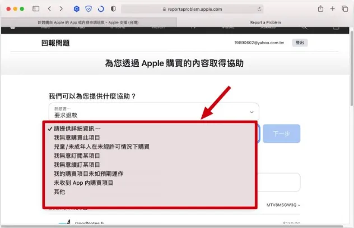Image resolution: width=354 pixels, height=228 pixels.
Task: Open the Share menu icon
Action: pos(320,9)
